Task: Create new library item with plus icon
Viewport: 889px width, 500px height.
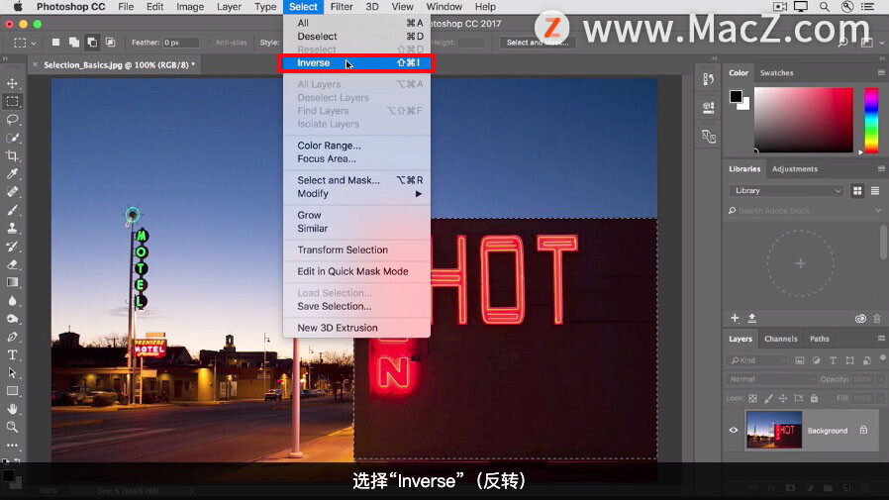Action: pyautogui.click(x=735, y=318)
